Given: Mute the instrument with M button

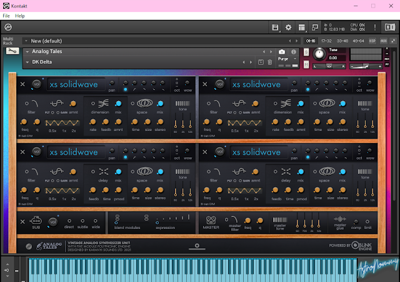Looking at the screenshot, I should click(x=306, y=64).
